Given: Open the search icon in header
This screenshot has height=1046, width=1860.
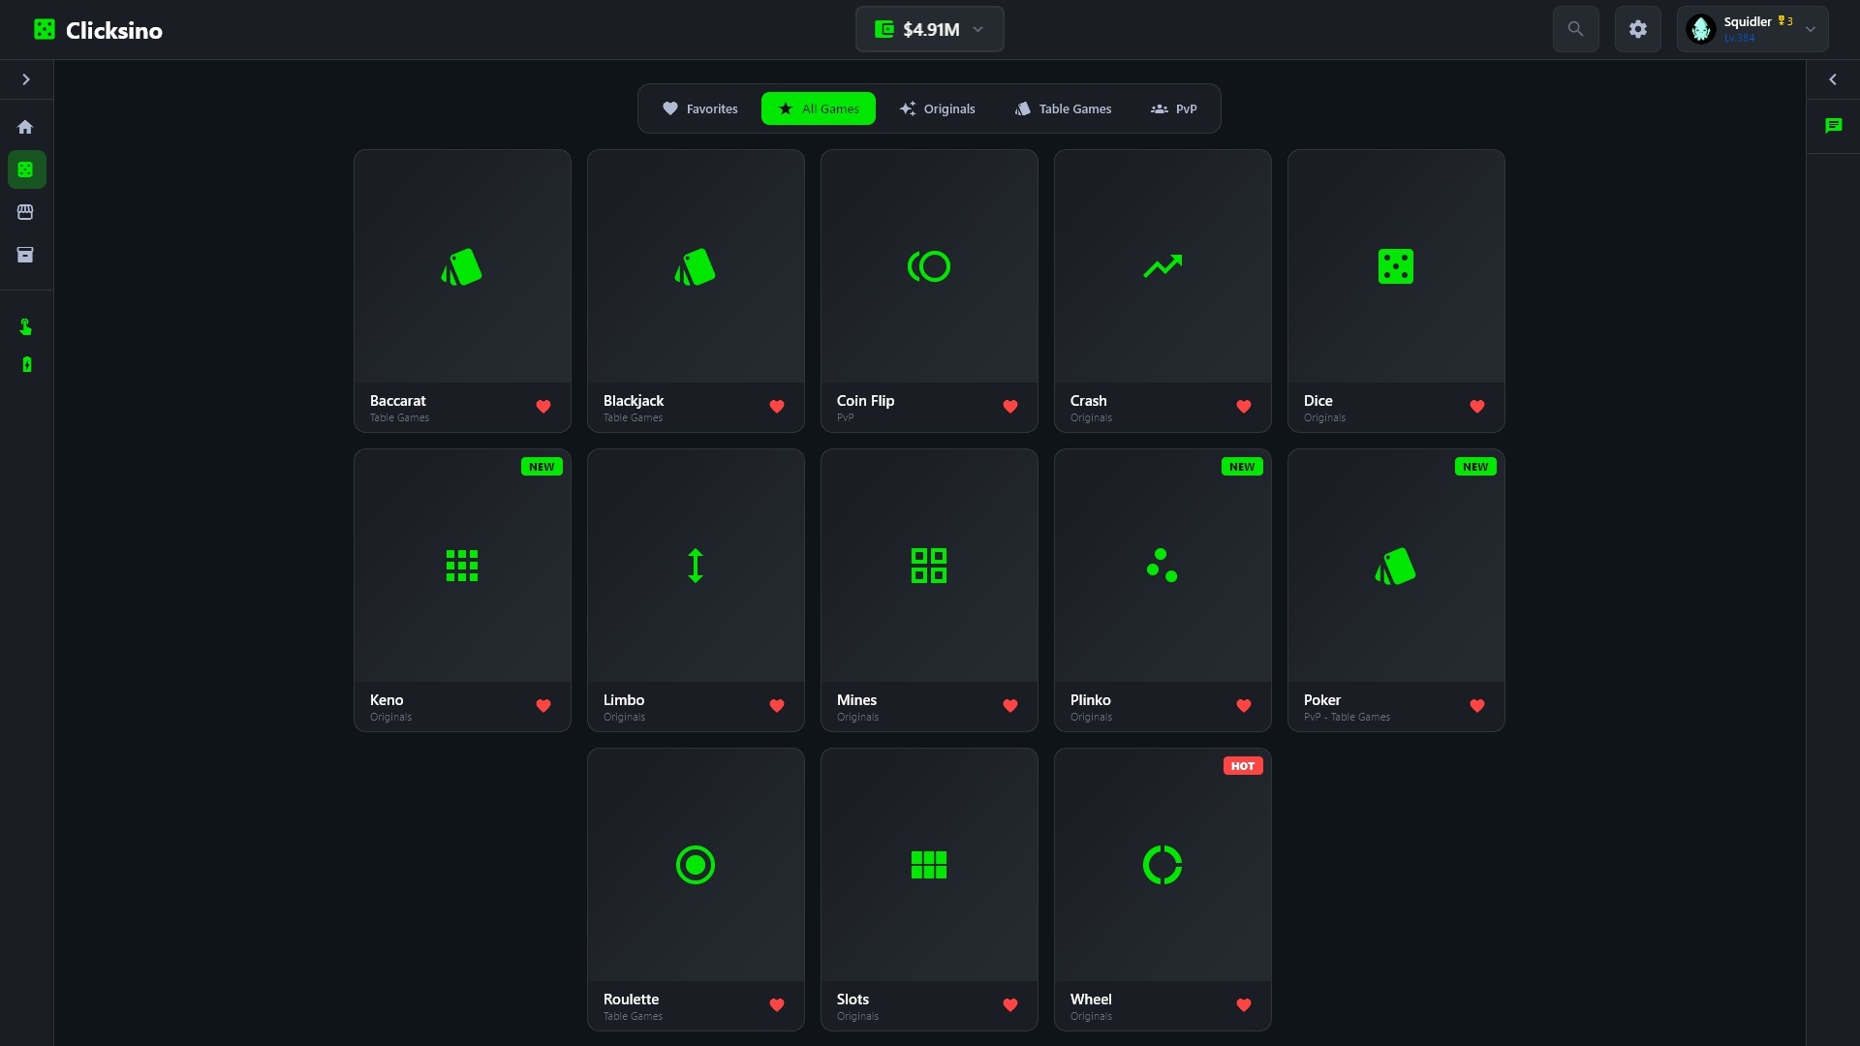Looking at the screenshot, I should pos(1575,29).
